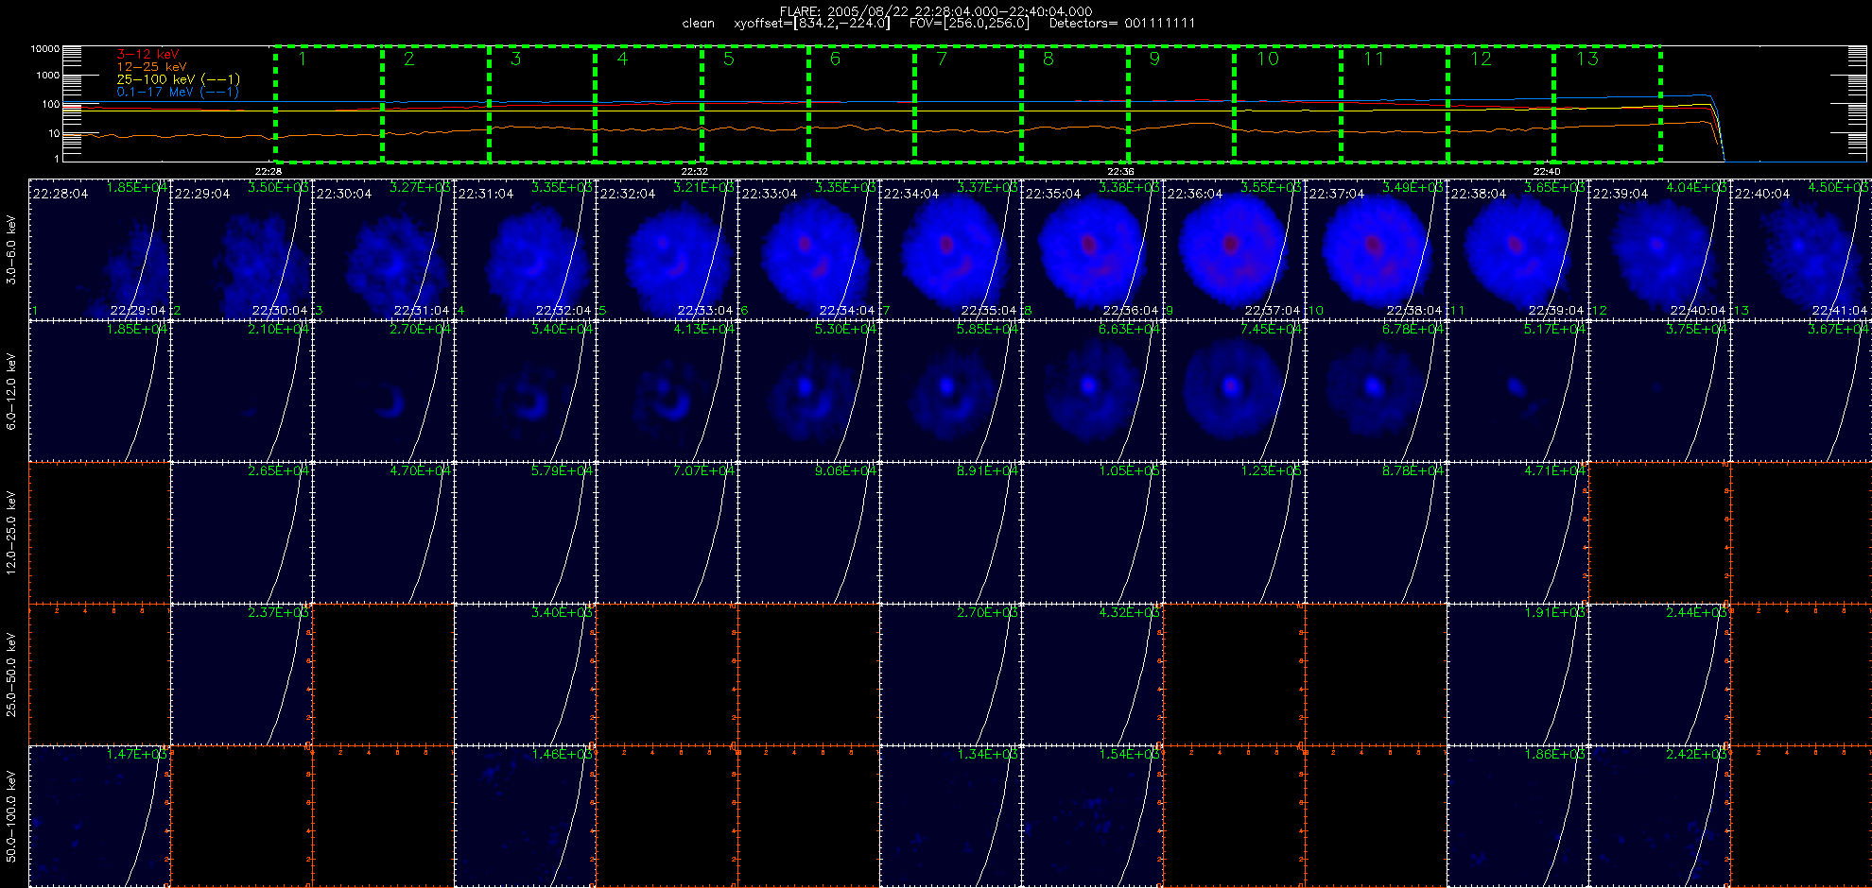Click the '4.71E+04' peak value
1872x888 pixels.
coord(1555,471)
